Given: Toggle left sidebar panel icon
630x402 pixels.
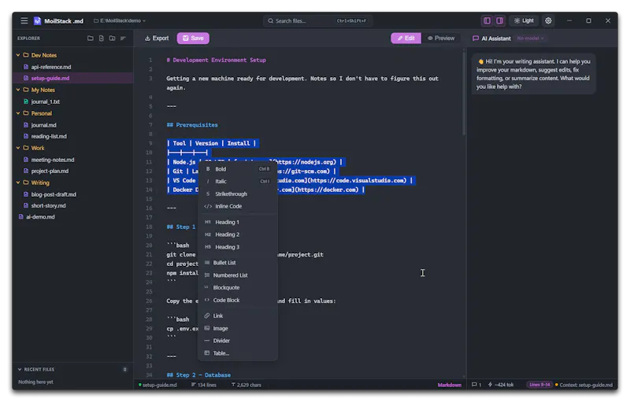Looking at the screenshot, I should 487,20.
